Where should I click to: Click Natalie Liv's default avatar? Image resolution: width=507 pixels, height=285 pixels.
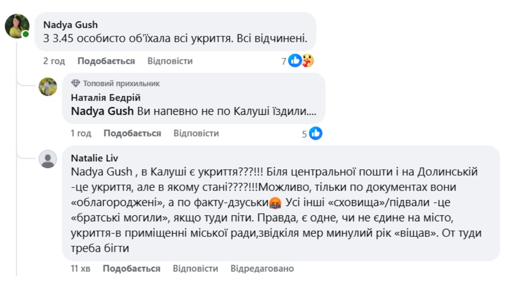[48, 159]
